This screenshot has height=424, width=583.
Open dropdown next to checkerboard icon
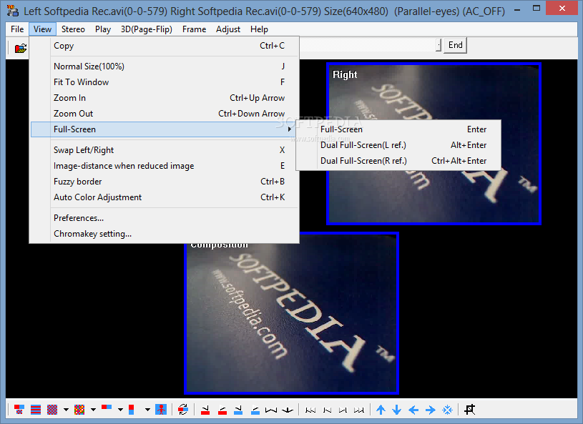pyautogui.click(x=66, y=410)
